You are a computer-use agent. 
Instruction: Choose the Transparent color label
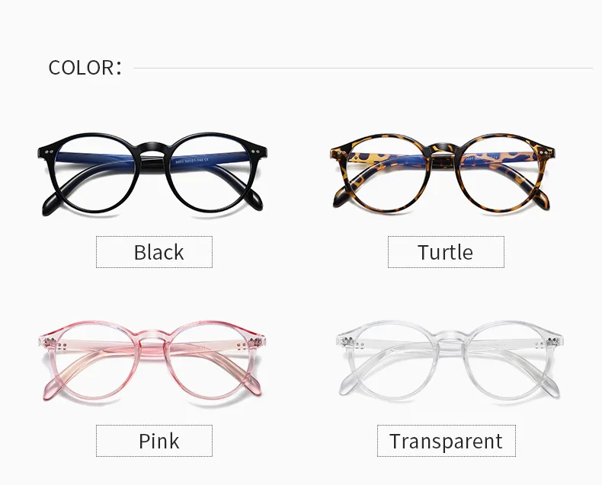tap(446, 441)
